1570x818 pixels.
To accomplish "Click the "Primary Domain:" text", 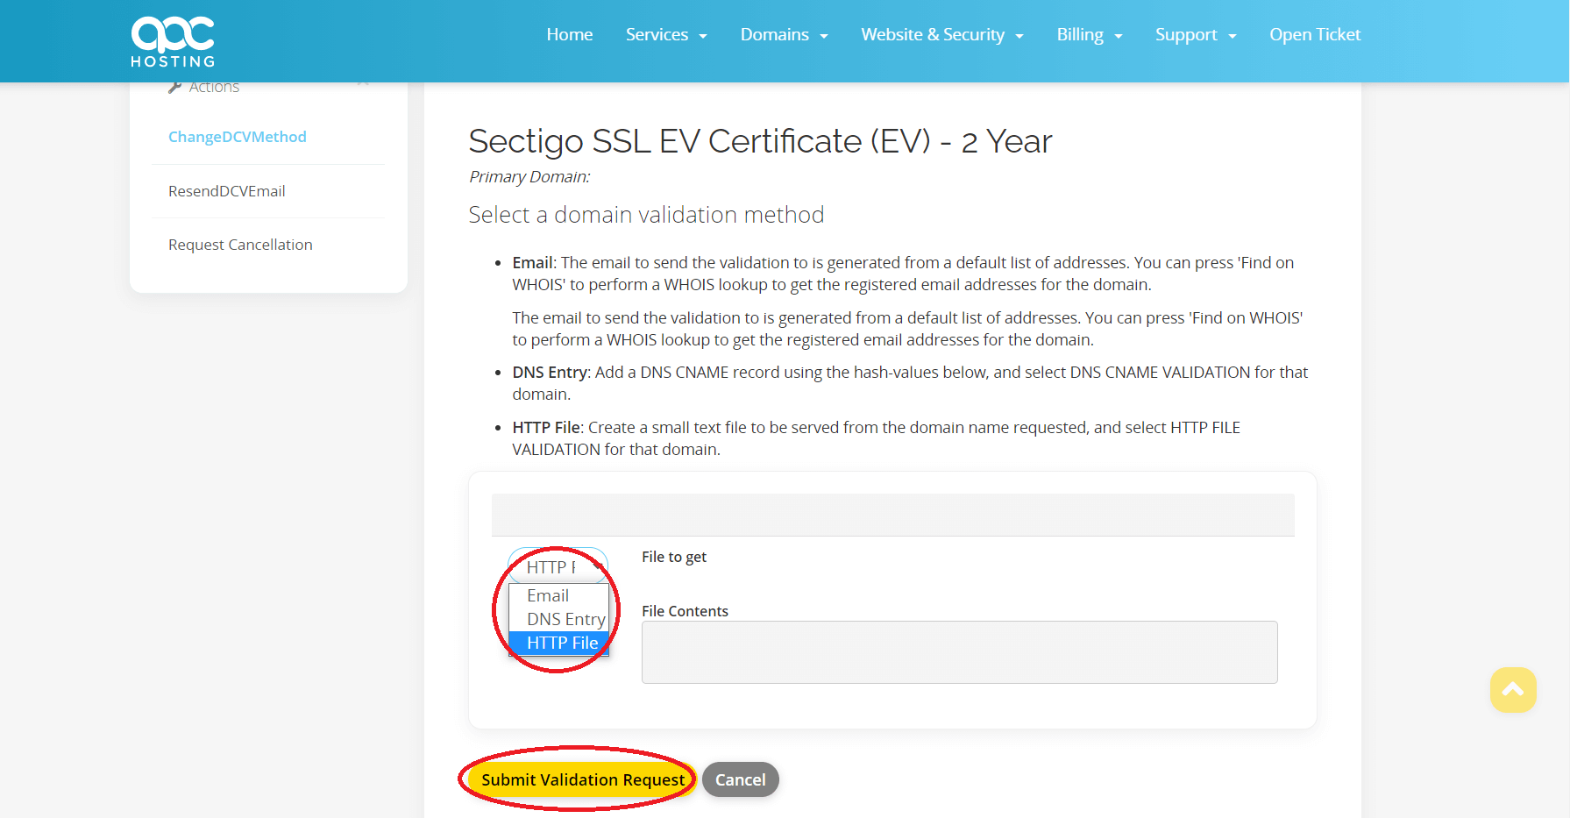I will [x=529, y=176].
